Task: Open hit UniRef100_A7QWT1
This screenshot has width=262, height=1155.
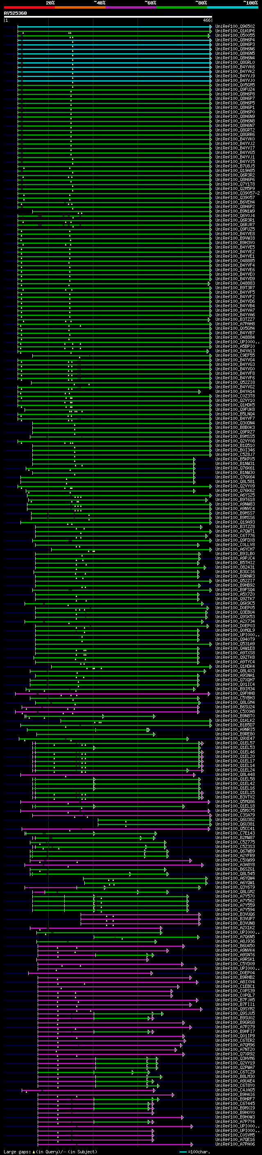Action: point(235,531)
